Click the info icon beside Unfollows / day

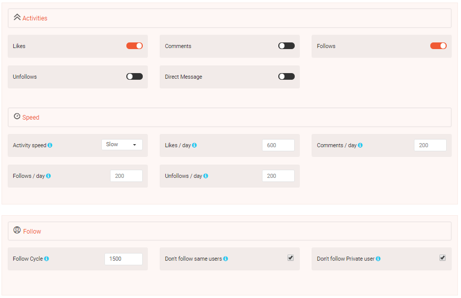pyautogui.click(x=205, y=176)
